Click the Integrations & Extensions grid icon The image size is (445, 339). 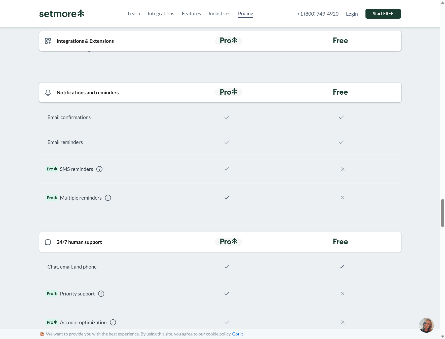click(x=48, y=41)
